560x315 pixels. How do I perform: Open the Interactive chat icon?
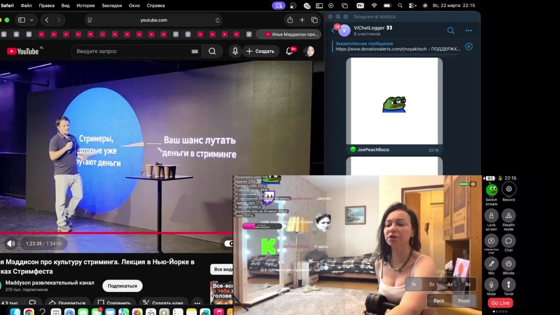click(491, 241)
